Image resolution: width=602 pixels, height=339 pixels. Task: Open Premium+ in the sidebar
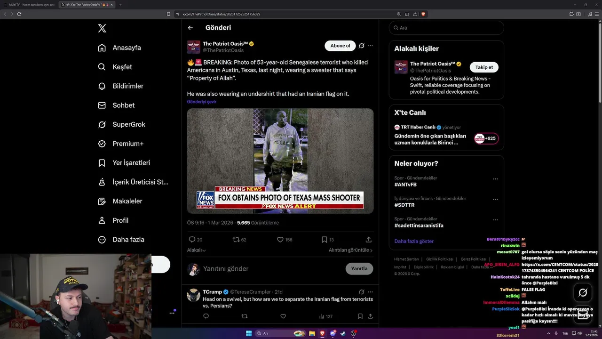[x=121, y=144]
